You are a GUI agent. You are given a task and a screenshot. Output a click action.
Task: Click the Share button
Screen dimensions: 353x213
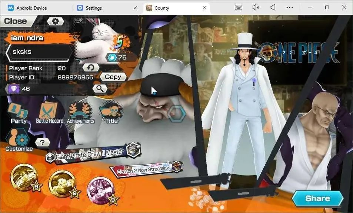(318, 199)
